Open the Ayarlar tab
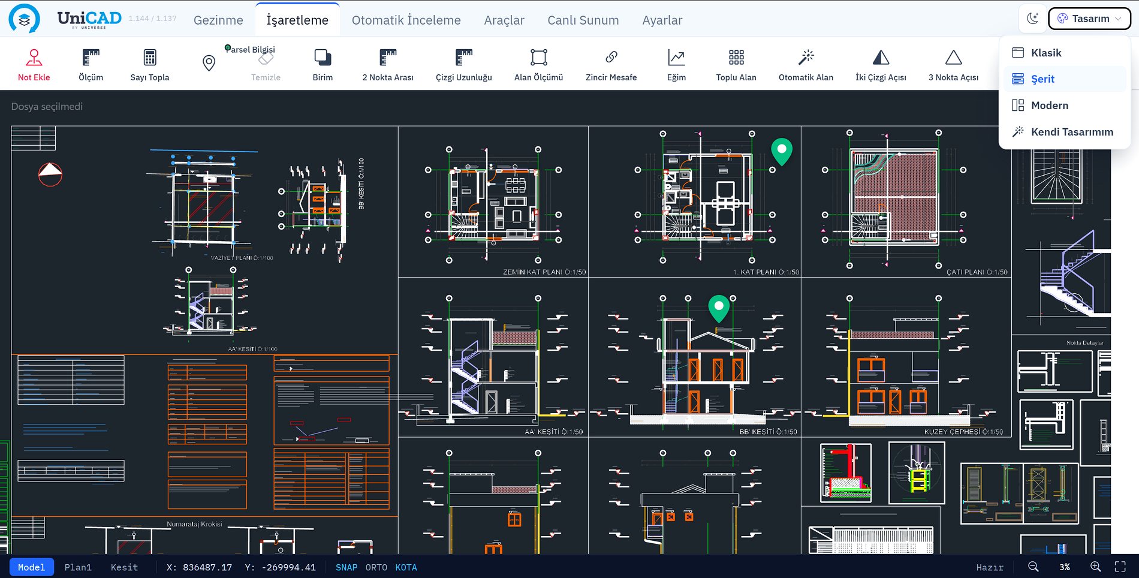The image size is (1139, 578). 662,20
